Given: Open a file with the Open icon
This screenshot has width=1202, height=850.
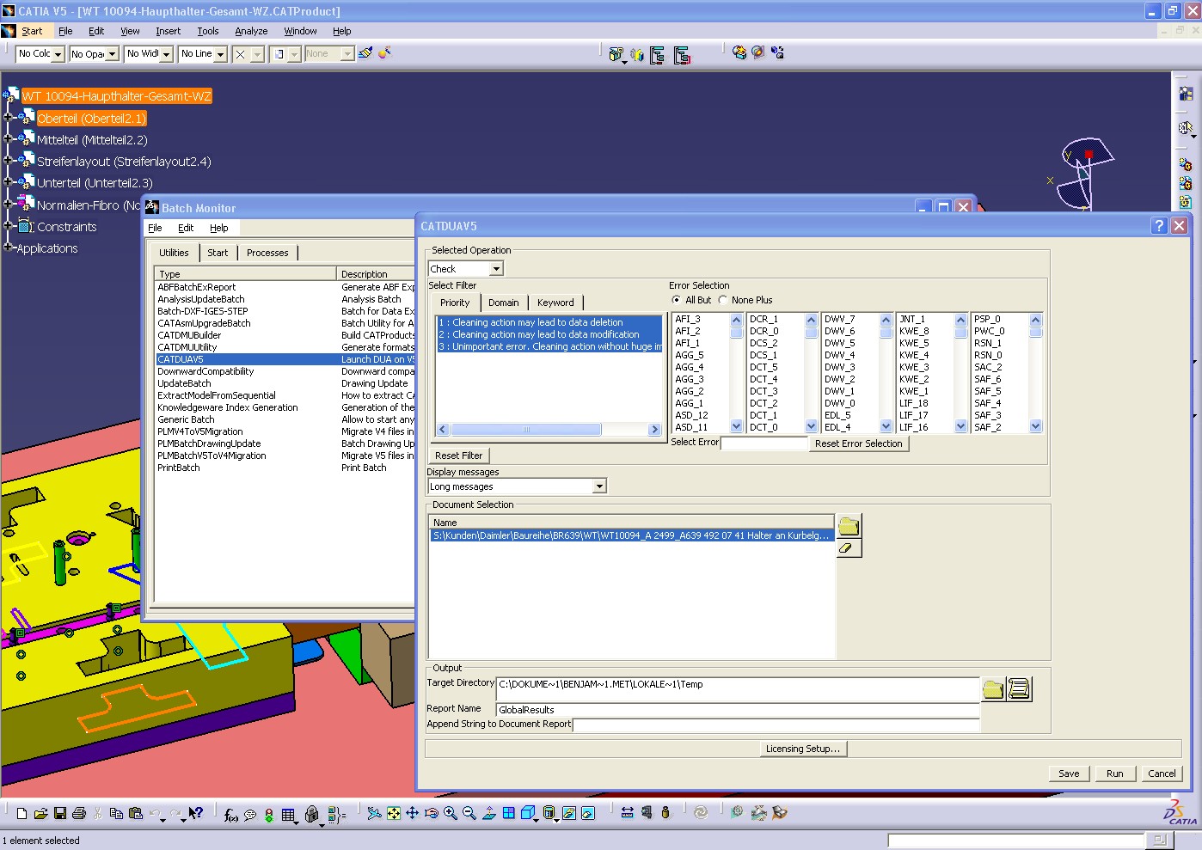Looking at the screenshot, I should coord(40,813).
